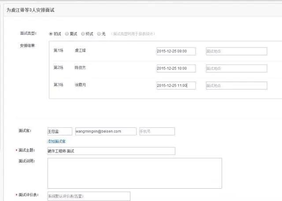Image resolution: width=282 pixels, height=201 pixels.
Task: Edit the 第1场 time field 2015-12-25 09:00
Action: [176, 51]
